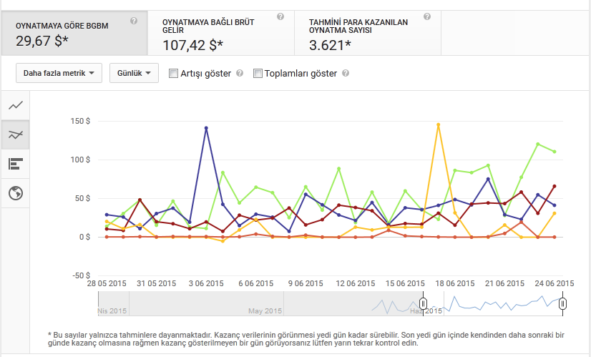Click the 28 05 2015 axis date label
The height and width of the screenshot is (357, 591).
coord(107,283)
